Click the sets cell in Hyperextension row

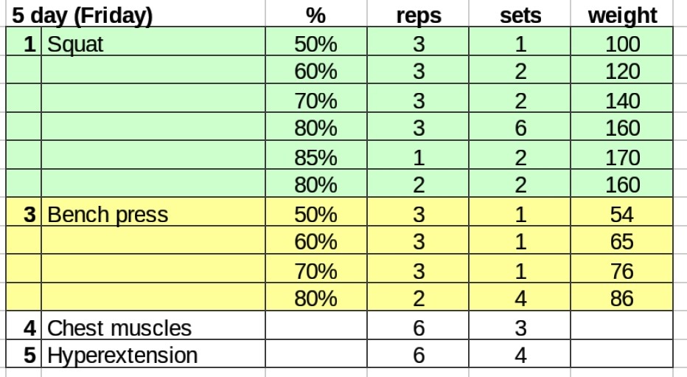click(520, 356)
